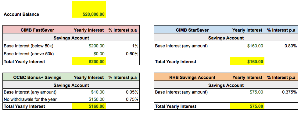Viewport: 301px width, 113px height.
Task: Click CIMB StarSaver $160.00 yellow total cell
Action: [247, 62]
